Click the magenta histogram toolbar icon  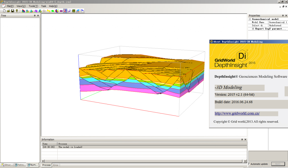pyautogui.click(x=36, y=11)
